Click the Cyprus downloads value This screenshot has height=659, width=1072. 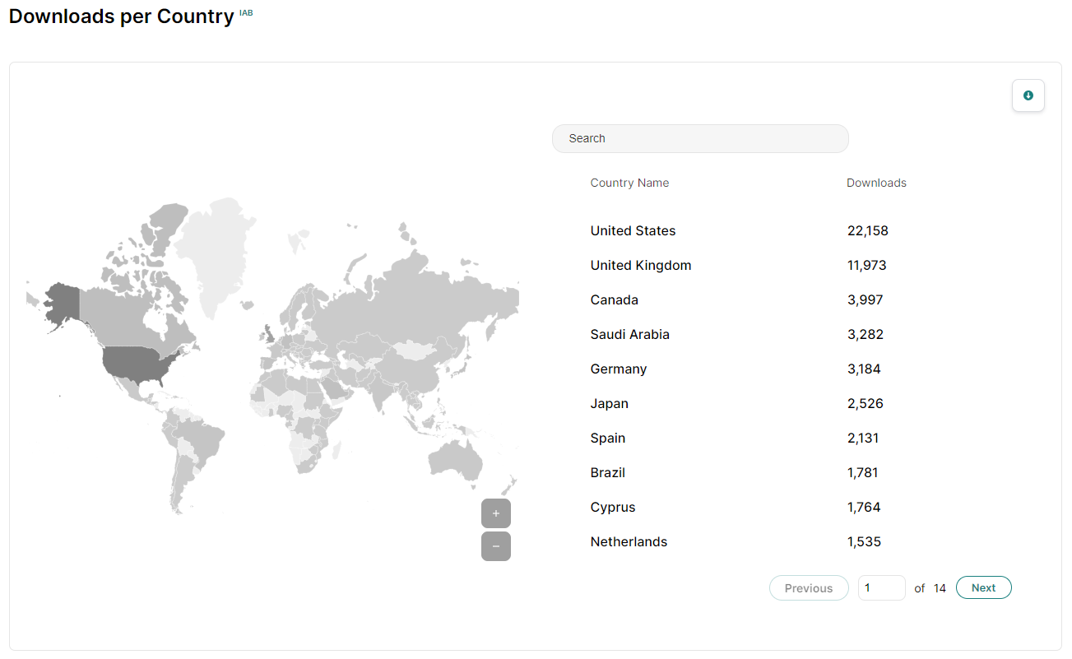tap(864, 507)
